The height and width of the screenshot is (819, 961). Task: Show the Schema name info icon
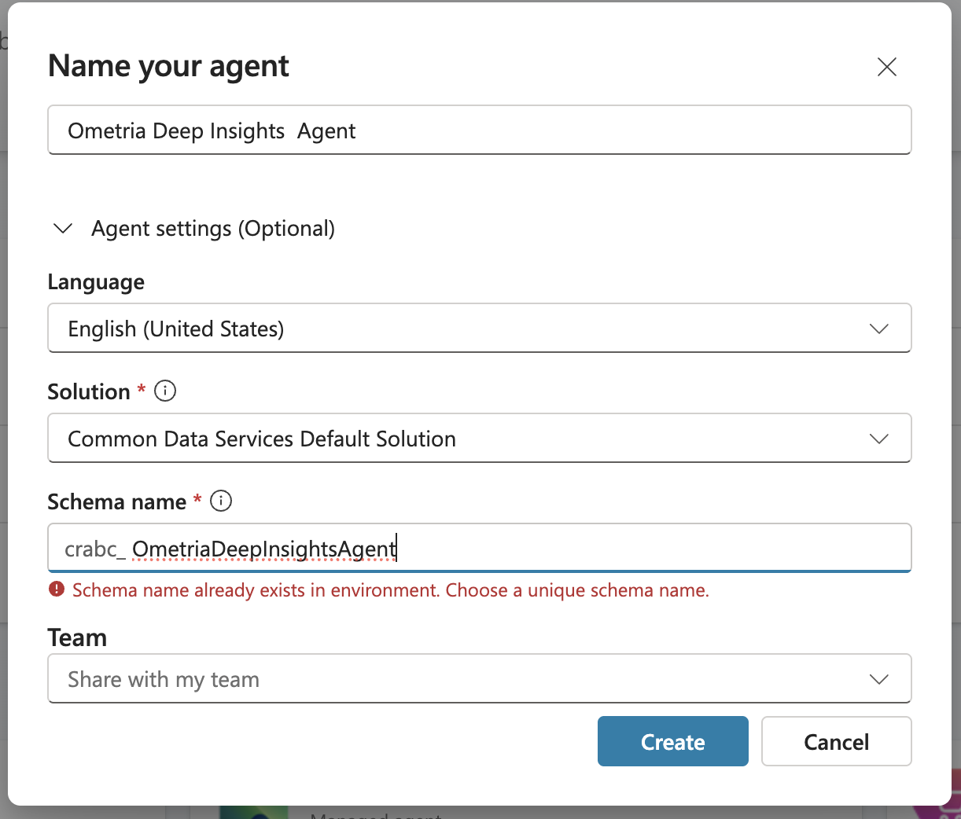click(221, 501)
